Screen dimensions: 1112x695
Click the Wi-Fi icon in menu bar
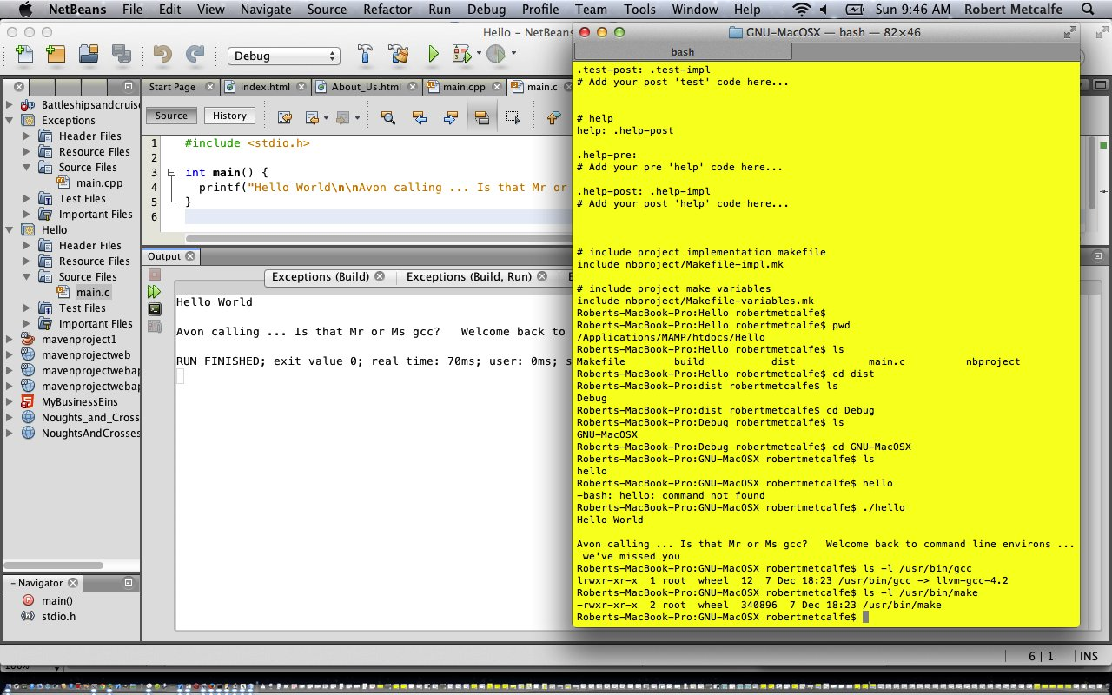pyautogui.click(x=803, y=10)
